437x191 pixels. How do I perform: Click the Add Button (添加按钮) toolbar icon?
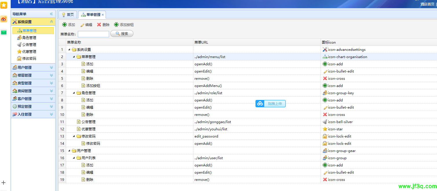[x=116, y=25]
